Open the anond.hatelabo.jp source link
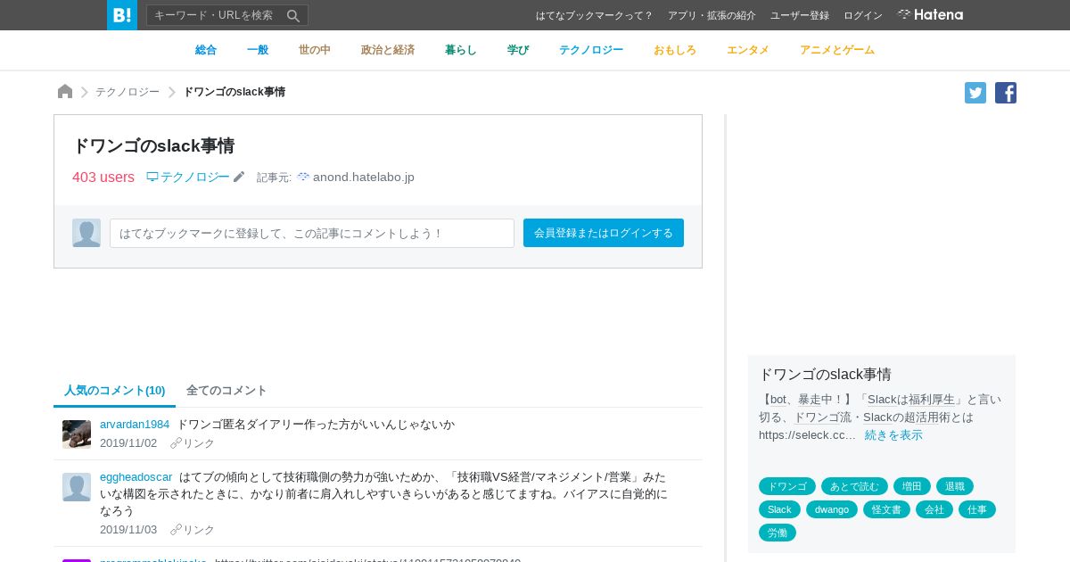The width and height of the screenshot is (1070, 562). 356,178
